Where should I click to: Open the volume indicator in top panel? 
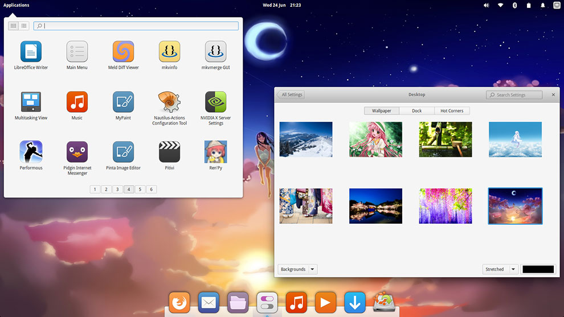click(x=486, y=5)
